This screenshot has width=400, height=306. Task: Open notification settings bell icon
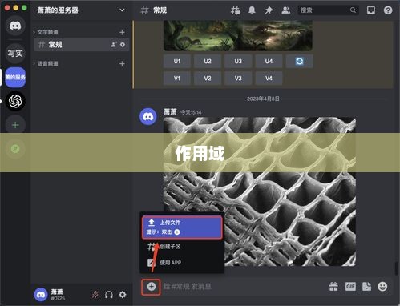252,10
